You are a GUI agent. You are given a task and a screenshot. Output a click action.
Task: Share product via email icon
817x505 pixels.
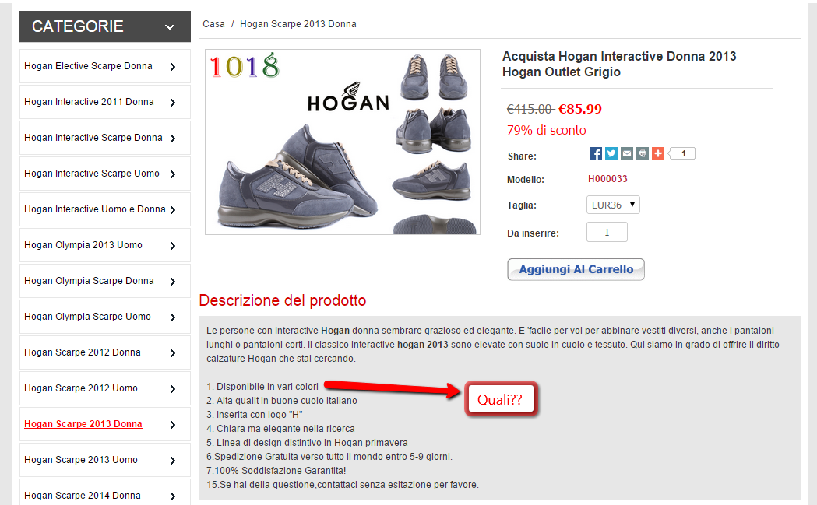click(x=627, y=153)
